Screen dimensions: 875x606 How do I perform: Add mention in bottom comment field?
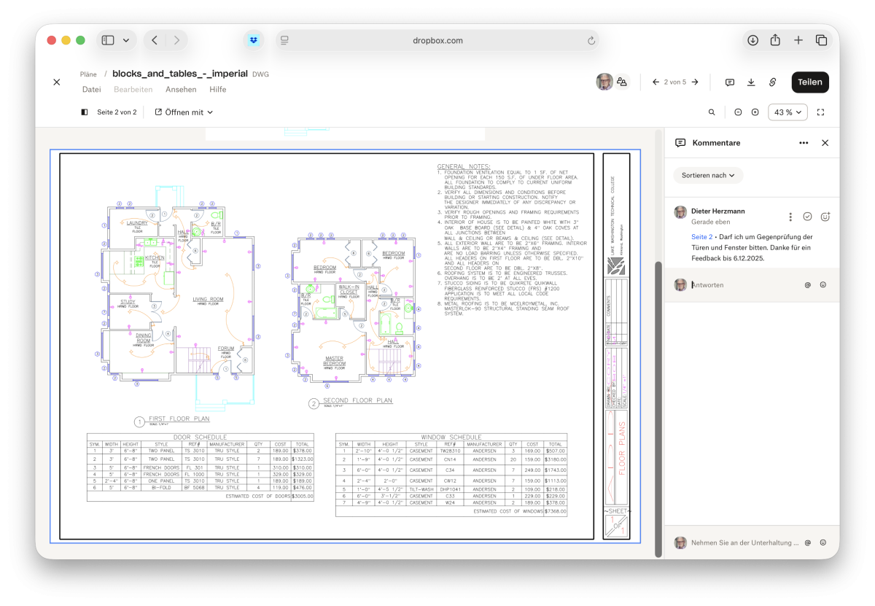(x=808, y=543)
